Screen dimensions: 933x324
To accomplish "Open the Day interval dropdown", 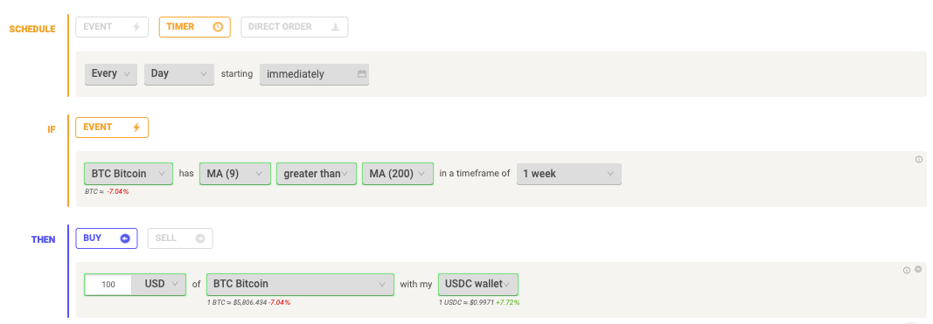I will (x=179, y=74).
